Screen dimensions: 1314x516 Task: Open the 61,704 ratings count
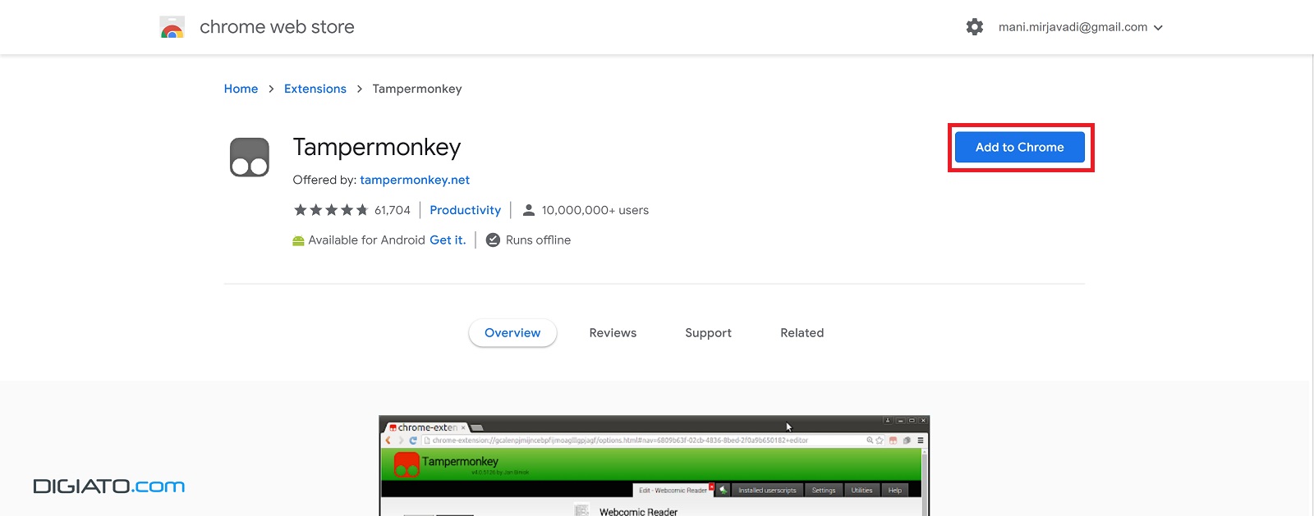tap(393, 210)
